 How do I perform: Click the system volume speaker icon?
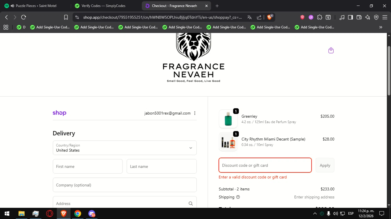(x=335, y=214)
